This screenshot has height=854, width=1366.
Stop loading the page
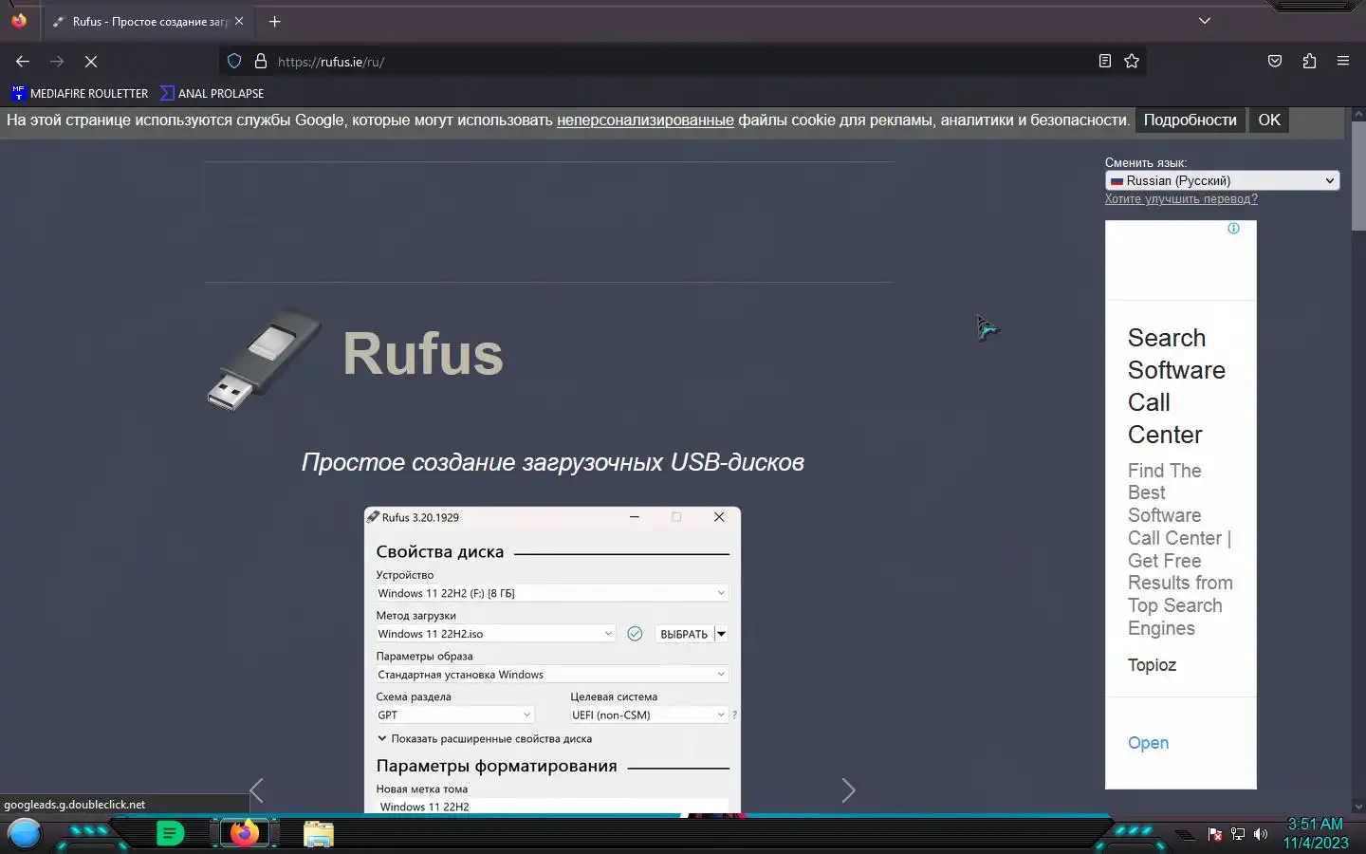click(91, 61)
